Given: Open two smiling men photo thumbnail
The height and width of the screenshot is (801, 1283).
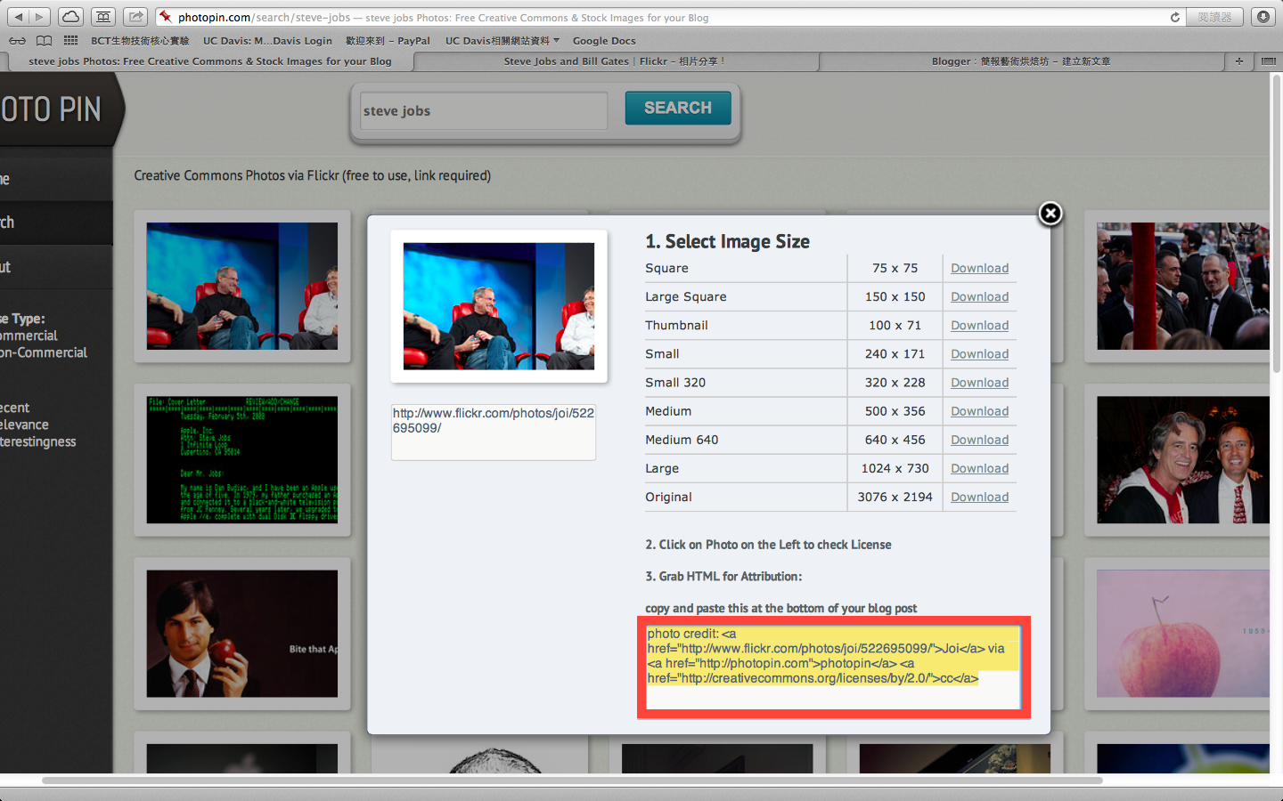Looking at the screenshot, I should (1183, 459).
